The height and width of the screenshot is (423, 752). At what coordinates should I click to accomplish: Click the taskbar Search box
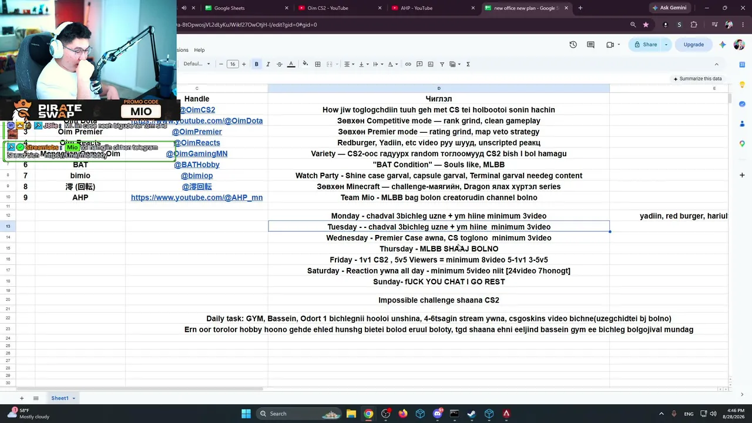pyautogui.click(x=300, y=414)
